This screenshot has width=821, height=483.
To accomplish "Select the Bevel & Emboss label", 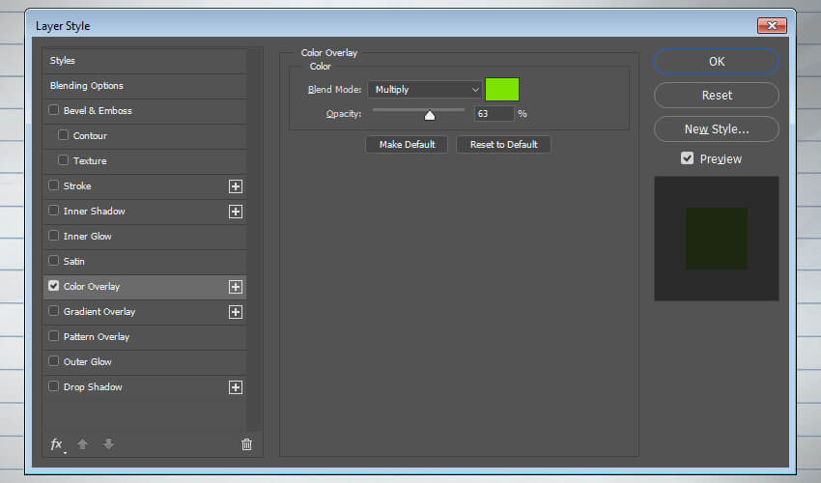I will 98,110.
